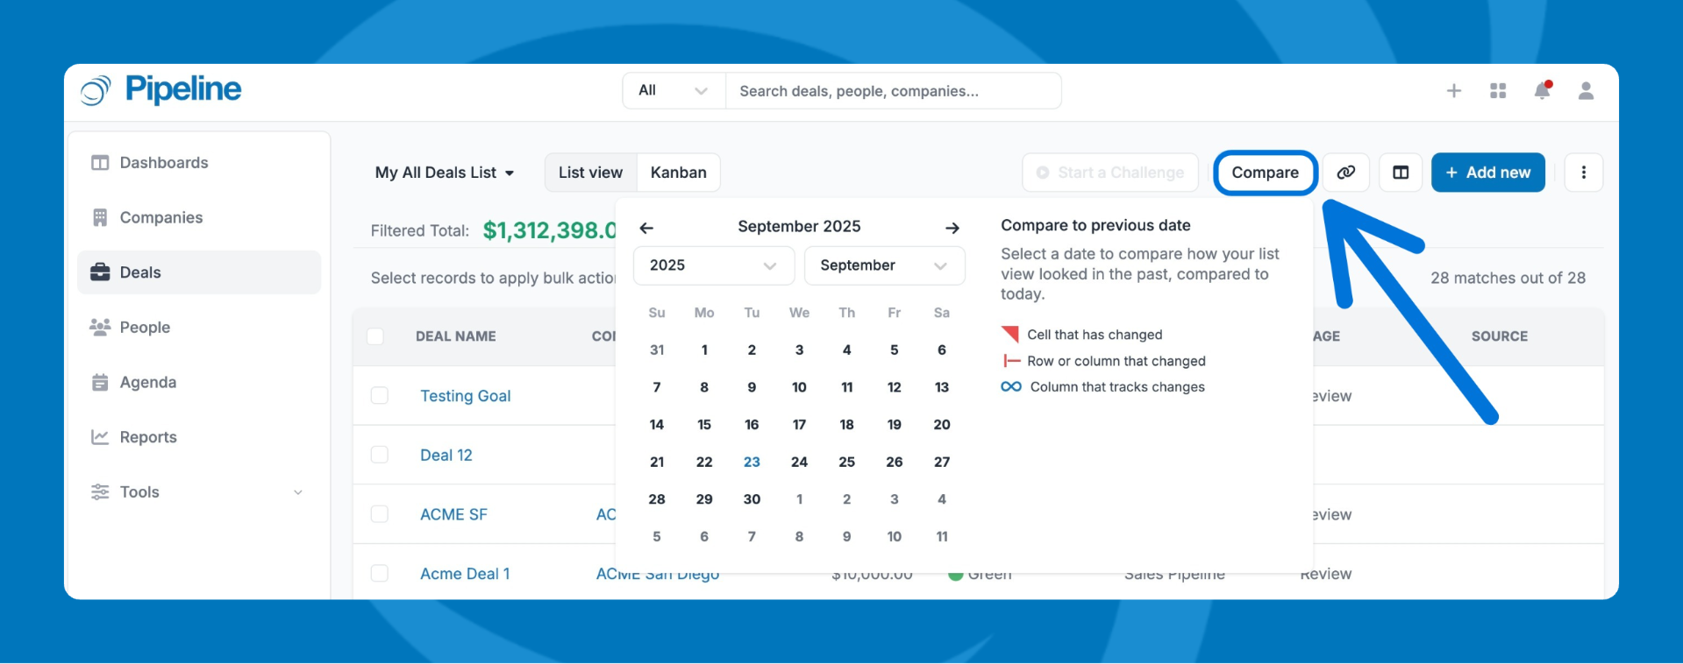Open the three-dot more options menu
Viewport: 1683px width, 664px height.
click(x=1583, y=173)
